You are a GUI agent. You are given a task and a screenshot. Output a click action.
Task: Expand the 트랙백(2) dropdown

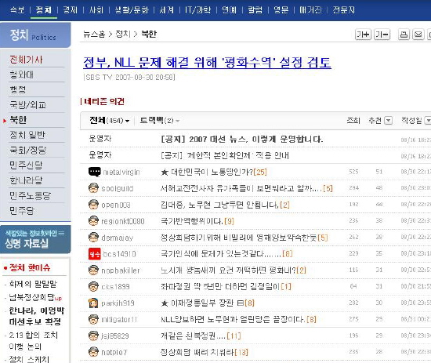[x=160, y=121]
